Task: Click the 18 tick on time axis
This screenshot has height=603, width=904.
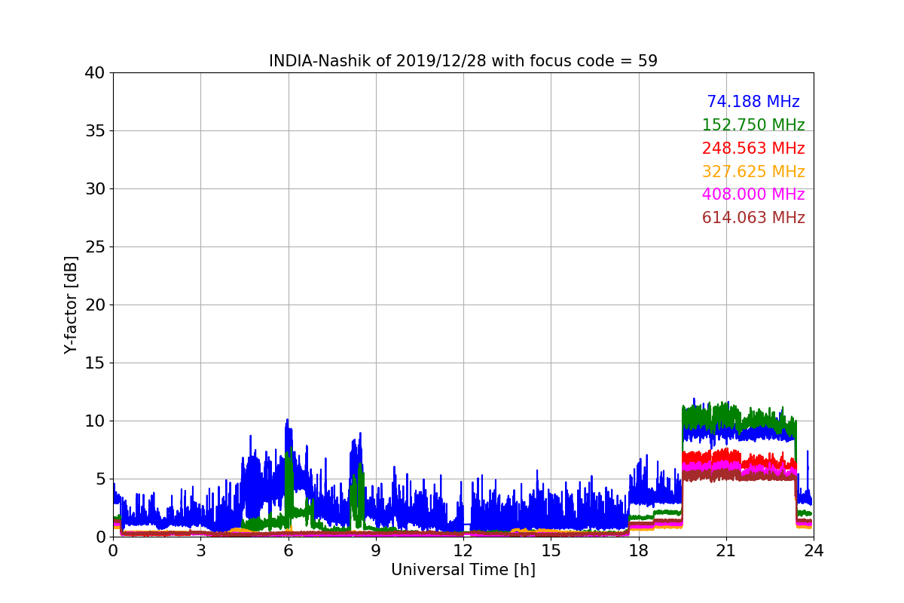Action: pos(639,550)
